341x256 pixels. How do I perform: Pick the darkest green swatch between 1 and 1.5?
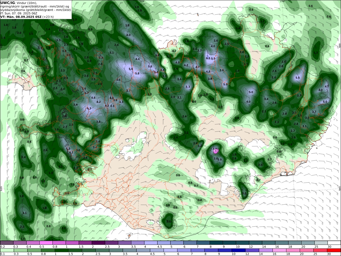62,250
